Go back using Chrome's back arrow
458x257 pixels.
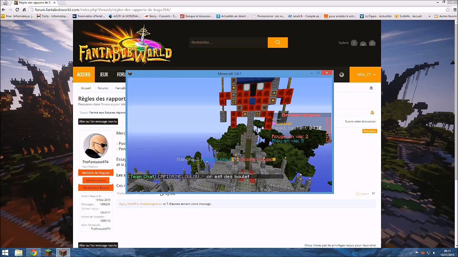[x=4, y=10]
